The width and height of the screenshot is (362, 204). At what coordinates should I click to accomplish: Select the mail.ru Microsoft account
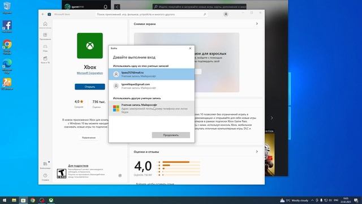[152, 74]
